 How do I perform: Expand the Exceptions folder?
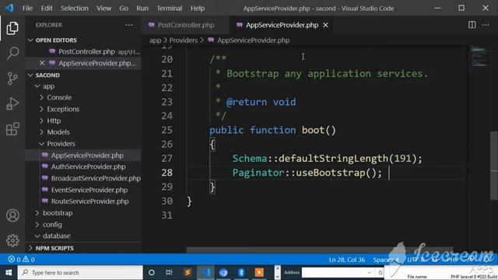click(41, 109)
